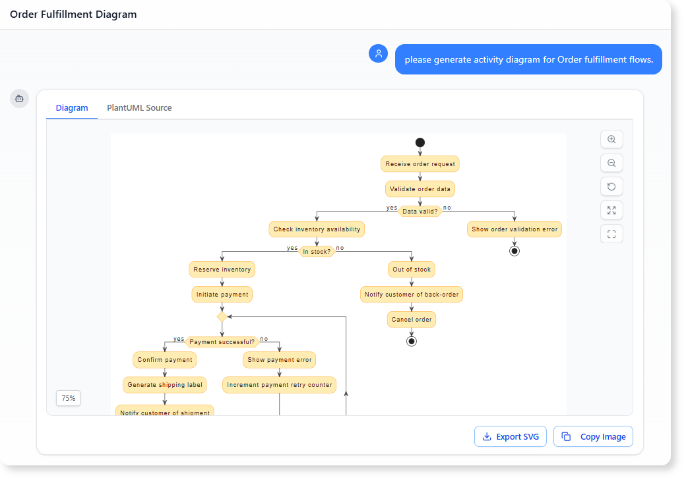
Task: Click the zoom in magnifier icon
Action: tap(611, 139)
